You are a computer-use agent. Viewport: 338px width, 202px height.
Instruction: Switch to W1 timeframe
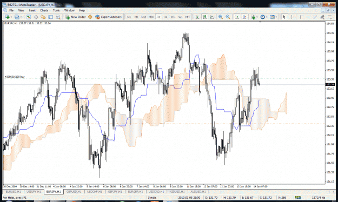[x=180, y=17]
